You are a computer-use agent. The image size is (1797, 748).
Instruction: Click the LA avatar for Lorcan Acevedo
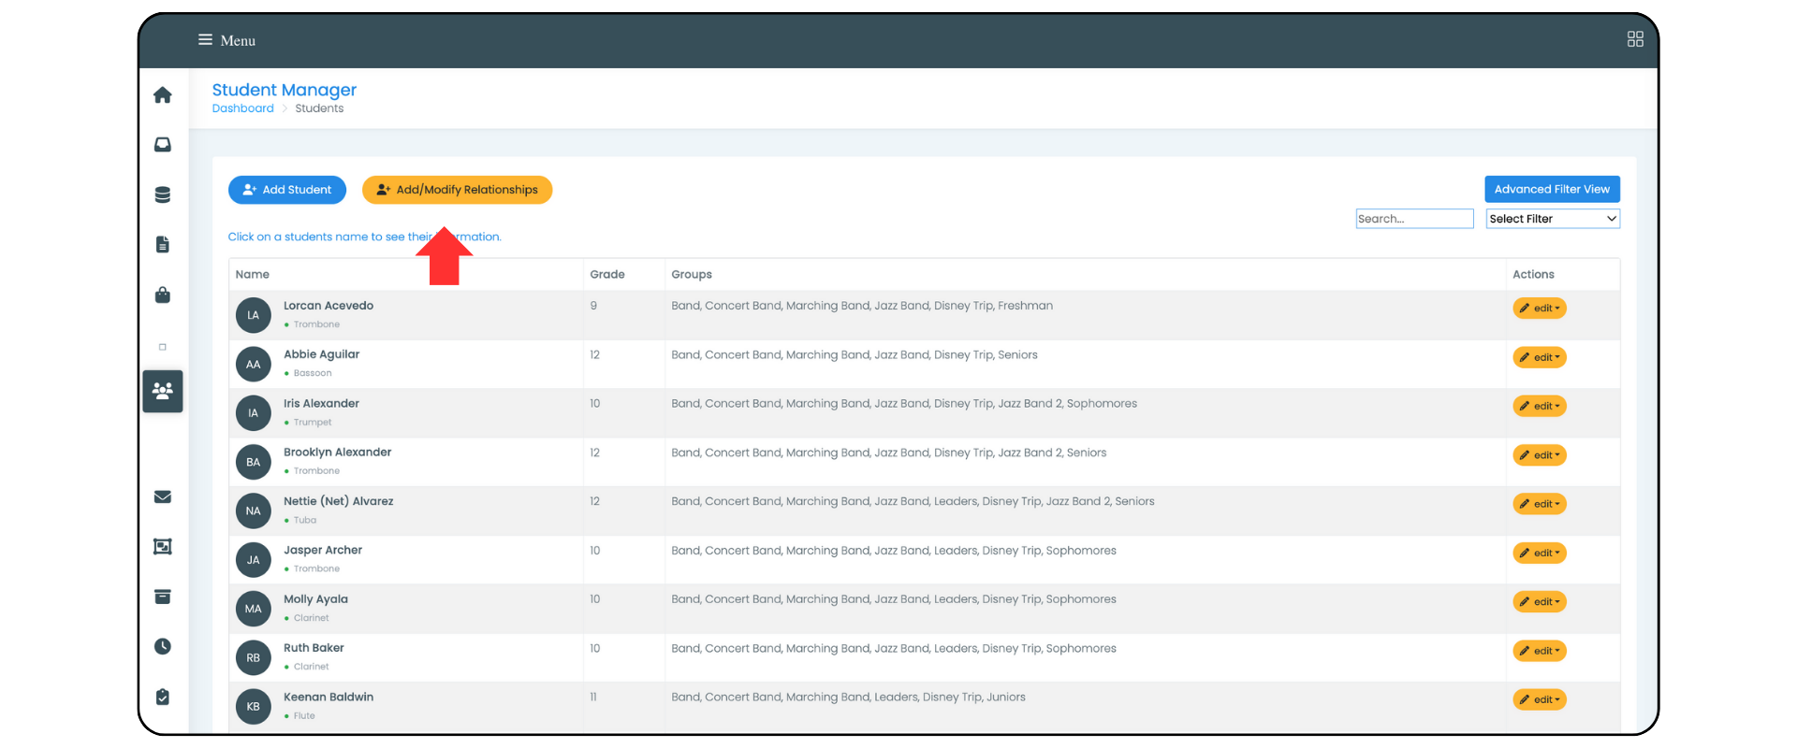254,315
